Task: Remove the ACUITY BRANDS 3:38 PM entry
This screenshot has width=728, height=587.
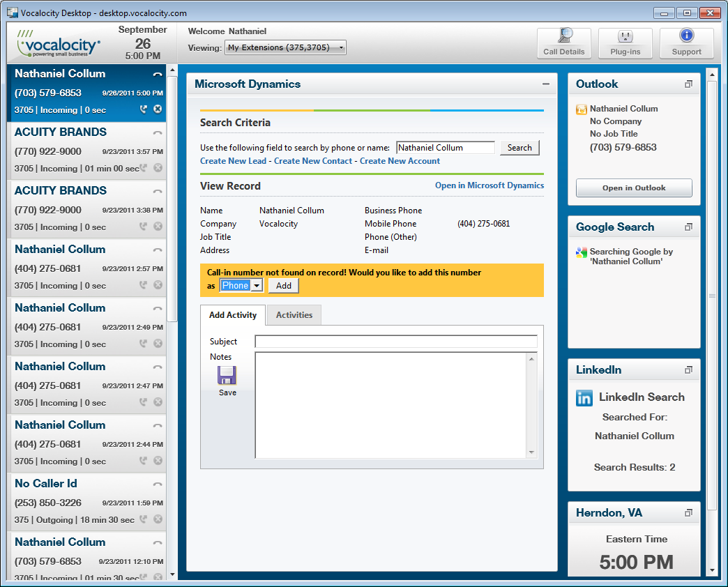Action: click(x=158, y=226)
